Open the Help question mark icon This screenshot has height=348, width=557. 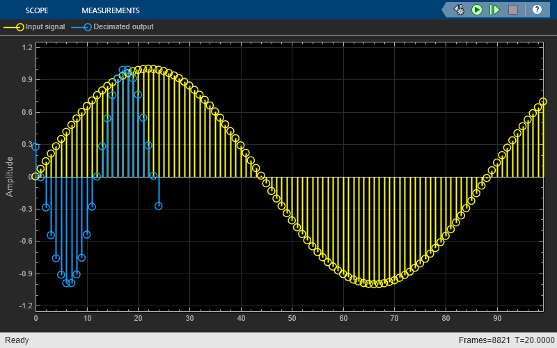[537, 10]
